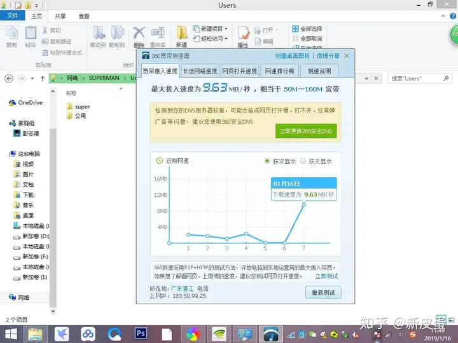The image size is (458, 343).
Task: Click the New folder (新建) icon
Action: tap(182, 36)
